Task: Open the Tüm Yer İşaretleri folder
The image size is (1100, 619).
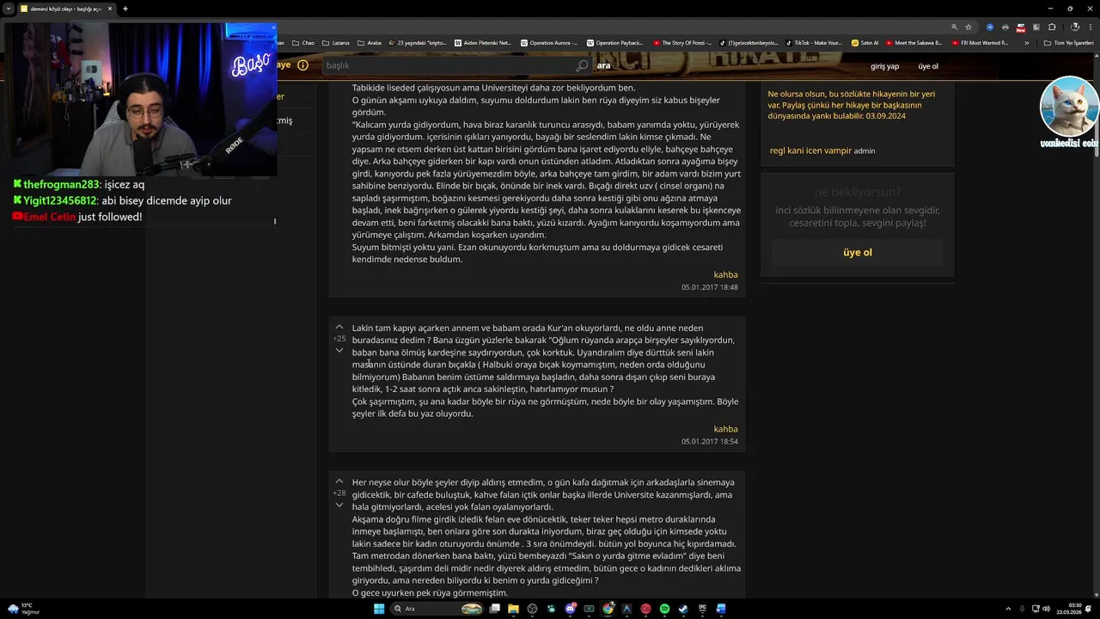Action: click(x=1068, y=43)
